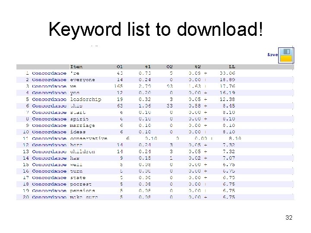Open Concordance link for this
This screenshot has height=233, width=311.
click(49, 106)
